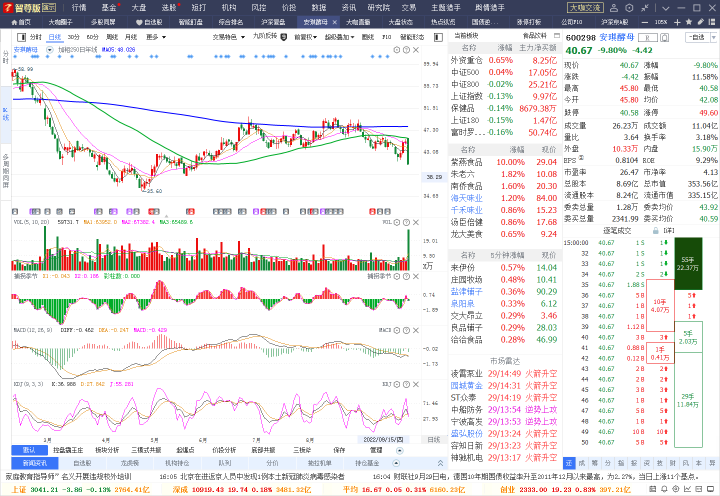
Task: Close the 捕捞季节 indicator panel
Action: (x=415, y=276)
